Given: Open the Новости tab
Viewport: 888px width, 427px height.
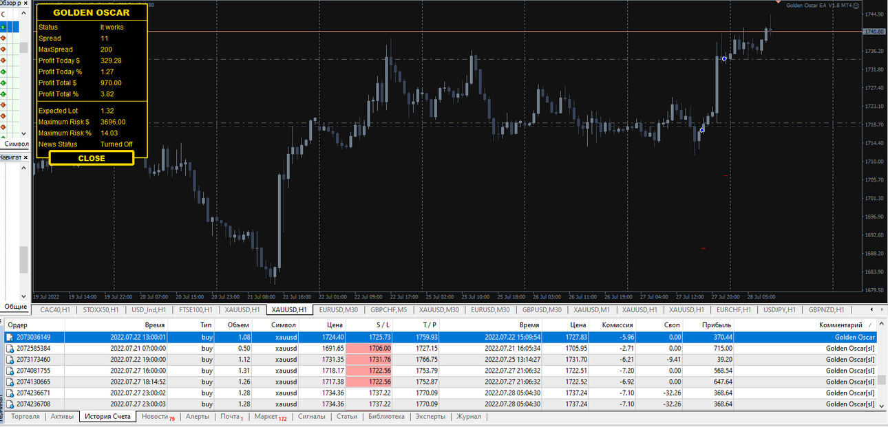Looking at the screenshot, I should pyautogui.click(x=158, y=417).
